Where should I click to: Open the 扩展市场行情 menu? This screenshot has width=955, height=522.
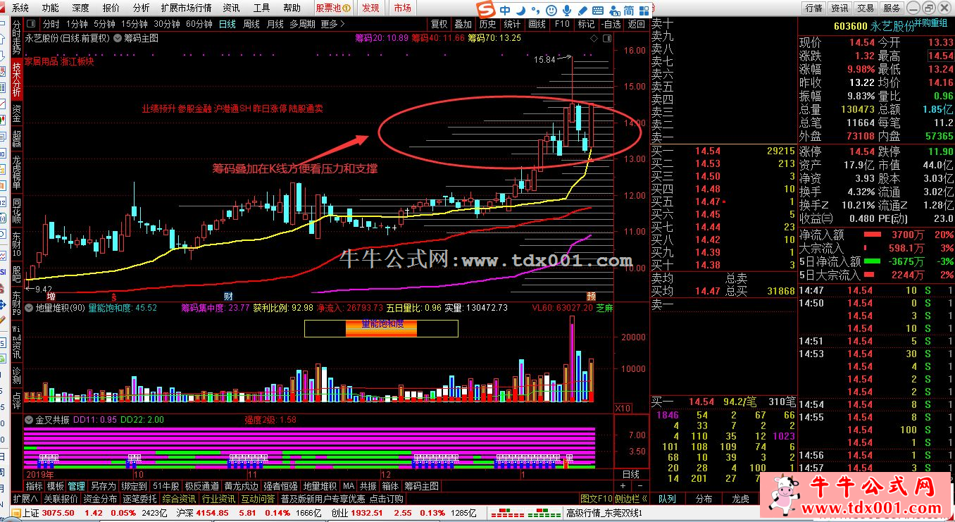pos(186,8)
